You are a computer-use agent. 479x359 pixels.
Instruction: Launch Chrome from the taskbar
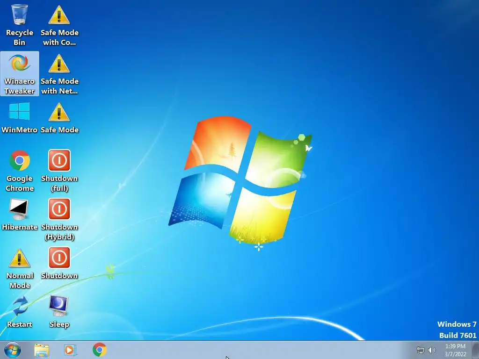pos(100,350)
